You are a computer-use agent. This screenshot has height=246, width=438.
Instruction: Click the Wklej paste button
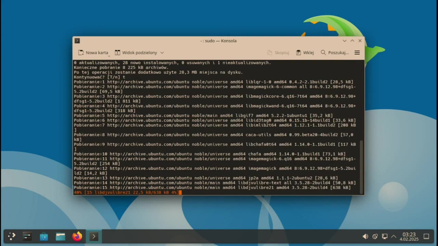coord(305,53)
